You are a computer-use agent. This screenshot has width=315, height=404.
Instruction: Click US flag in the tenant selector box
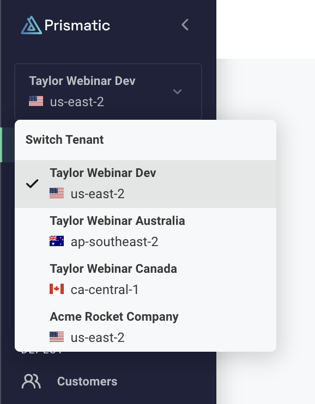coord(36,101)
